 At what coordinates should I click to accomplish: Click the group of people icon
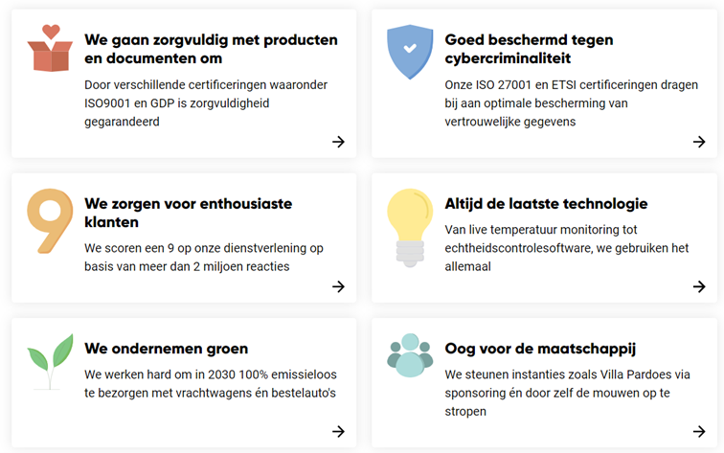(x=410, y=354)
